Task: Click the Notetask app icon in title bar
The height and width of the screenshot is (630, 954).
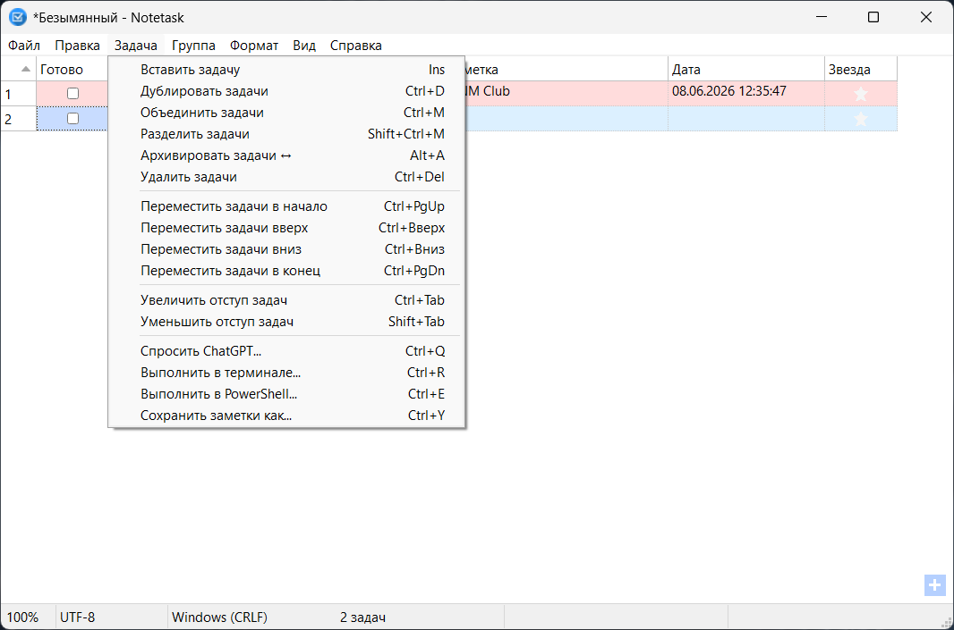Action: [18, 17]
